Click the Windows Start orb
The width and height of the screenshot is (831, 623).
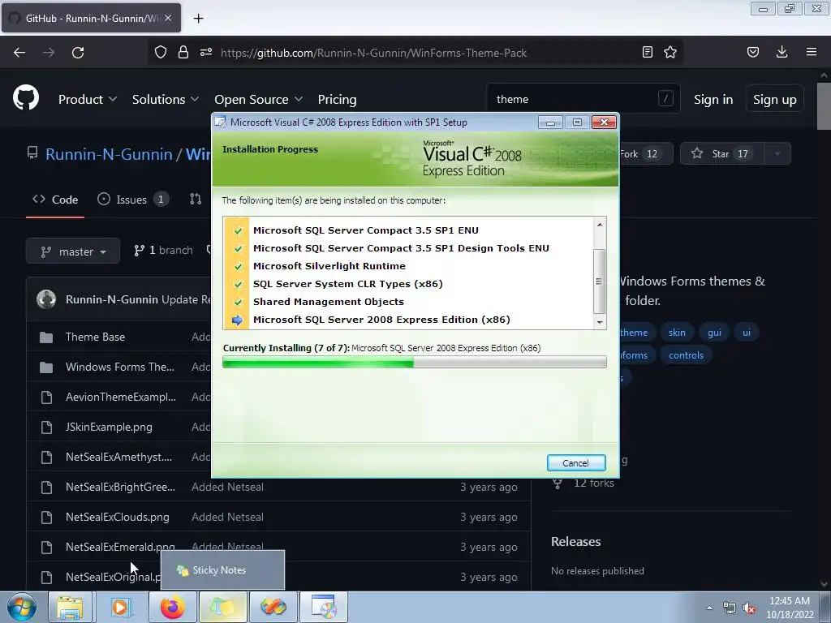(x=22, y=607)
